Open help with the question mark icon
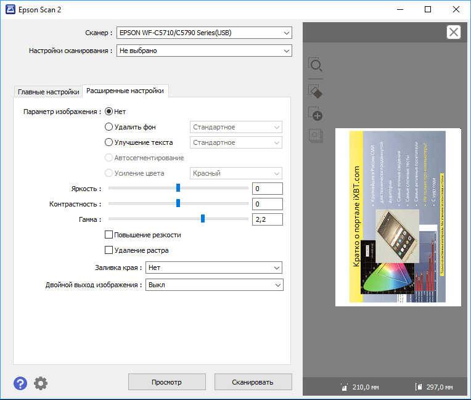The height and width of the screenshot is (400, 471). tap(20, 383)
